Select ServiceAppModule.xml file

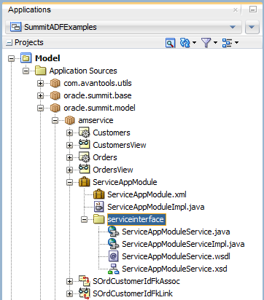(x=147, y=194)
